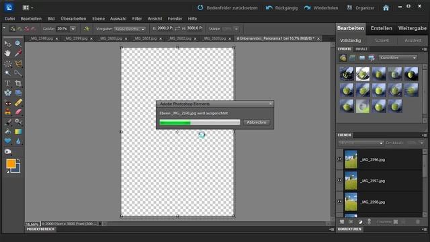Select the Quick Selection brush tool
This screenshot has height=242, width=430.
tap(18, 73)
